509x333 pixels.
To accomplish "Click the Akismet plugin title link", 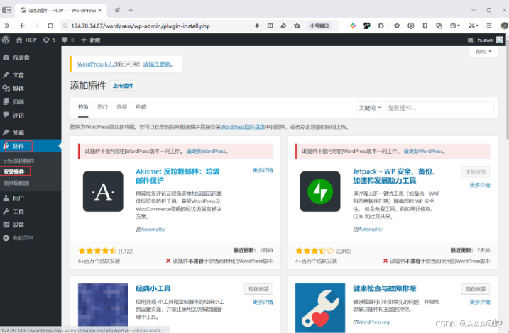I will [x=178, y=176].
